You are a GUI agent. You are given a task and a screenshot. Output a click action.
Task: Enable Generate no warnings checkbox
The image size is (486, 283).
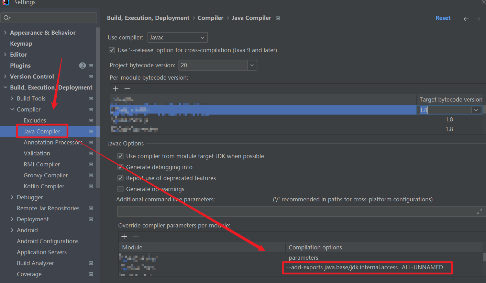coord(120,189)
